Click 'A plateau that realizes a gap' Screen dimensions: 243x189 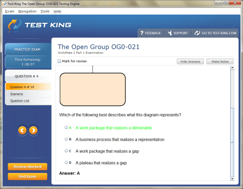[101, 163]
